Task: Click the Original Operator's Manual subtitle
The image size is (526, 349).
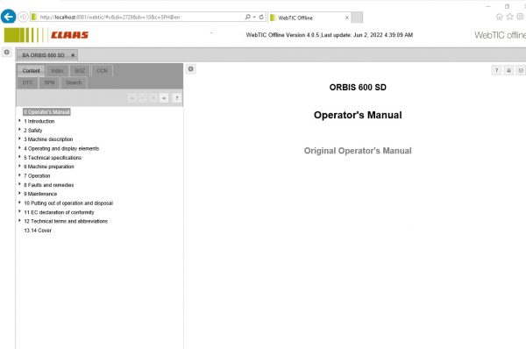Action: point(358,151)
